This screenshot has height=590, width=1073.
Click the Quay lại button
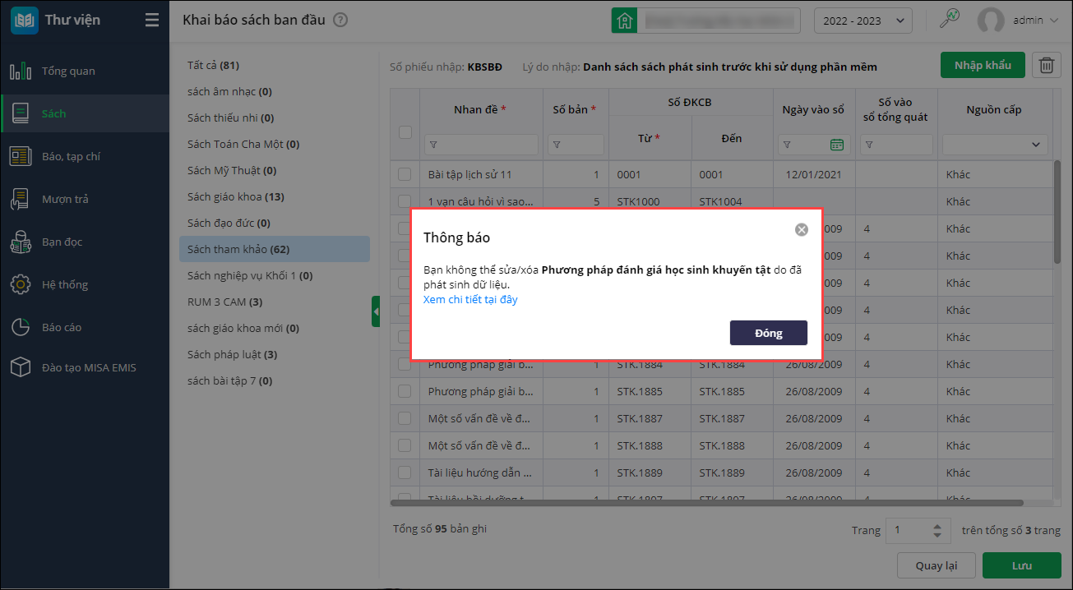point(936,565)
